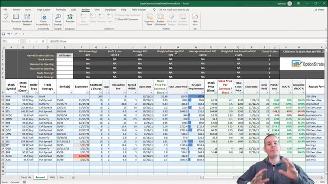Open Close Date column filter dropdown
328x184 pixels.
[257, 92]
